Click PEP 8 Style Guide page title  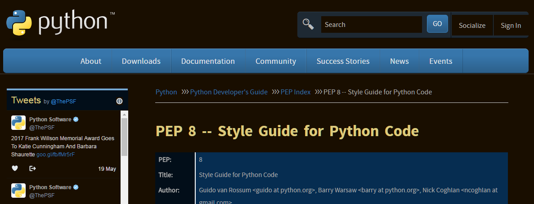(287, 131)
